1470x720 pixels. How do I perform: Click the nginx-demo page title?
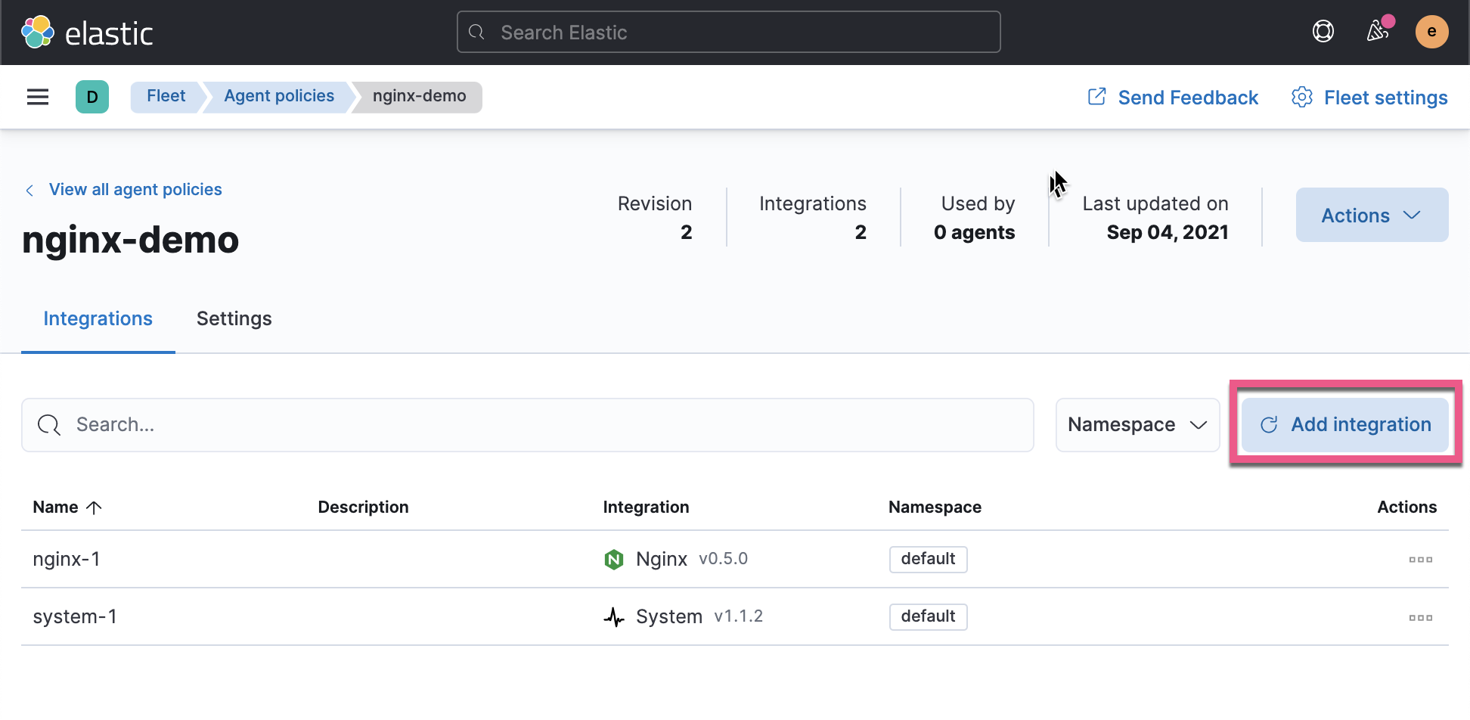click(130, 240)
